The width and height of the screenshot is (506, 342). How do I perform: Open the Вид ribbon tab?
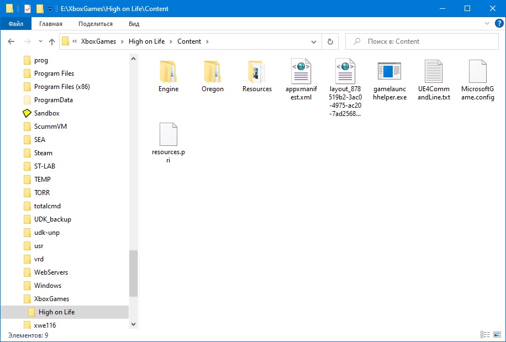[134, 24]
